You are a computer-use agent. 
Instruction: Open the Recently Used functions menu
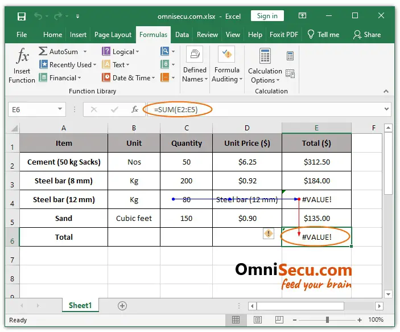click(68, 64)
